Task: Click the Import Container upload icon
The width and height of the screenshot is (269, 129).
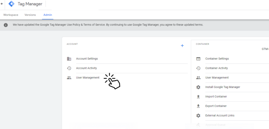Action: click(198, 97)
